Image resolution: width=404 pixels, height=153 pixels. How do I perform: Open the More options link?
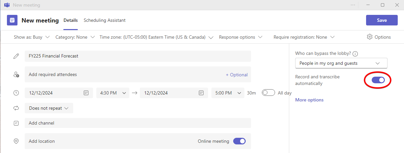pos(309,100)
